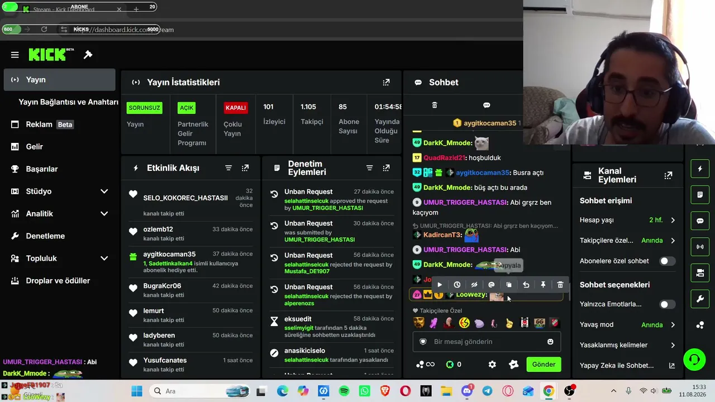This screenshot has width=715, height=402.
Task: Click the chat bubble icon under the Sohbet header
Action: pyautogui.click(x=487, y=105)
